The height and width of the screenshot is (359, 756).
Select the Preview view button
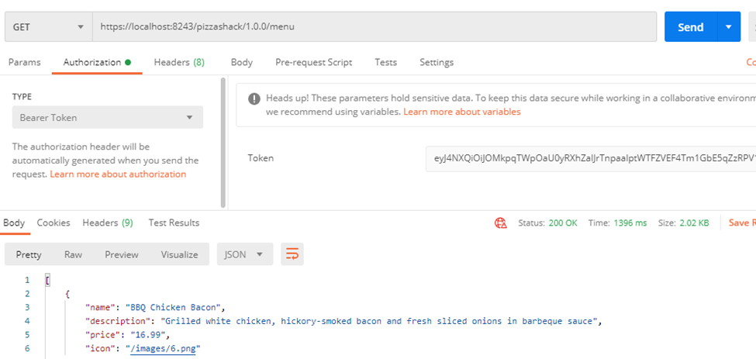tap(122, 254)
